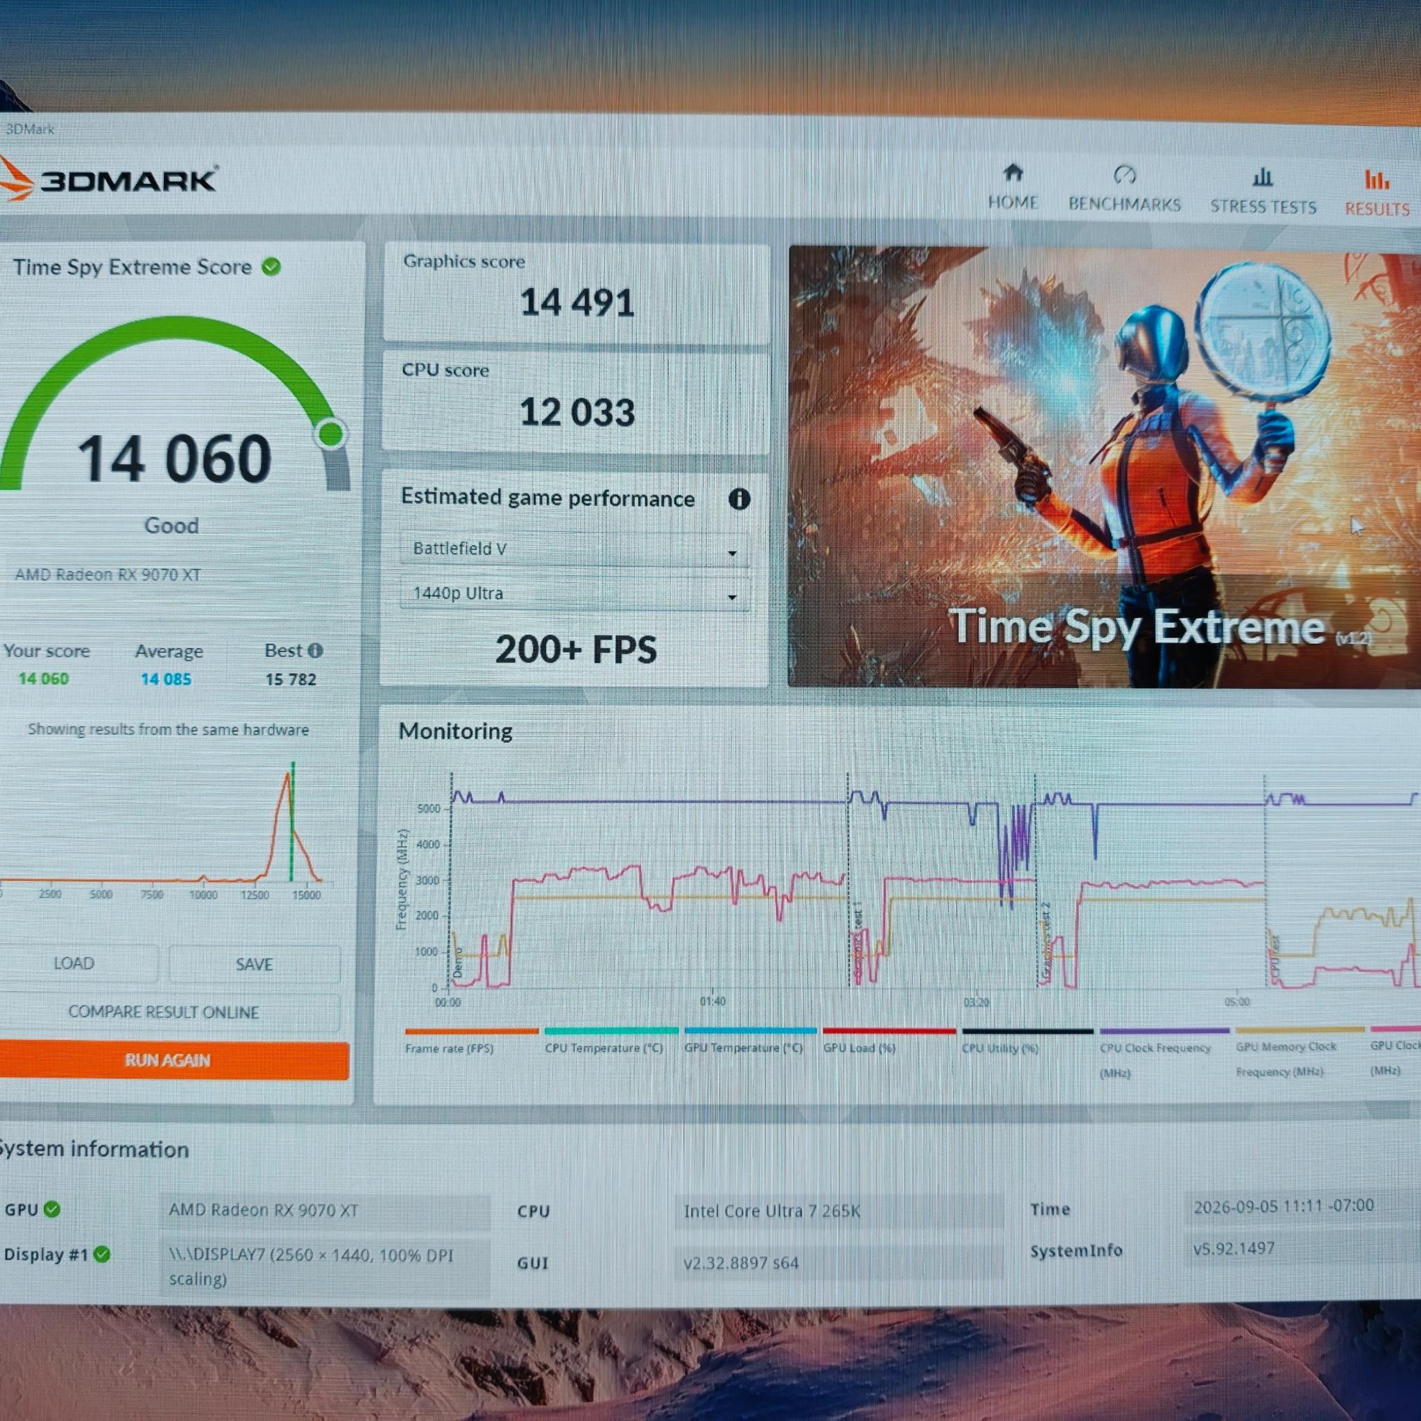1421x1421 pixels.
Task: Click the Graphics score value 14 491
Action: click(x=577, y=303)
